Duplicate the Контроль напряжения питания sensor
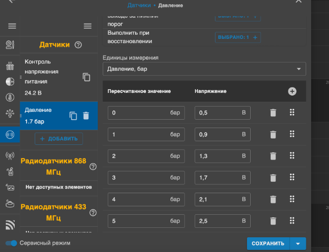This screenshot has width=329, height=252. click(86, 77)
